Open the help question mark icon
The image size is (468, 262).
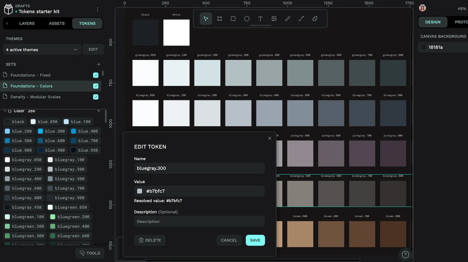pyautogui.click(x=405, y=255)
